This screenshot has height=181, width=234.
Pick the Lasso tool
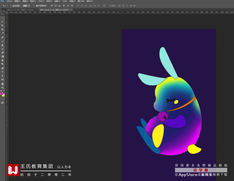[2, 22]
